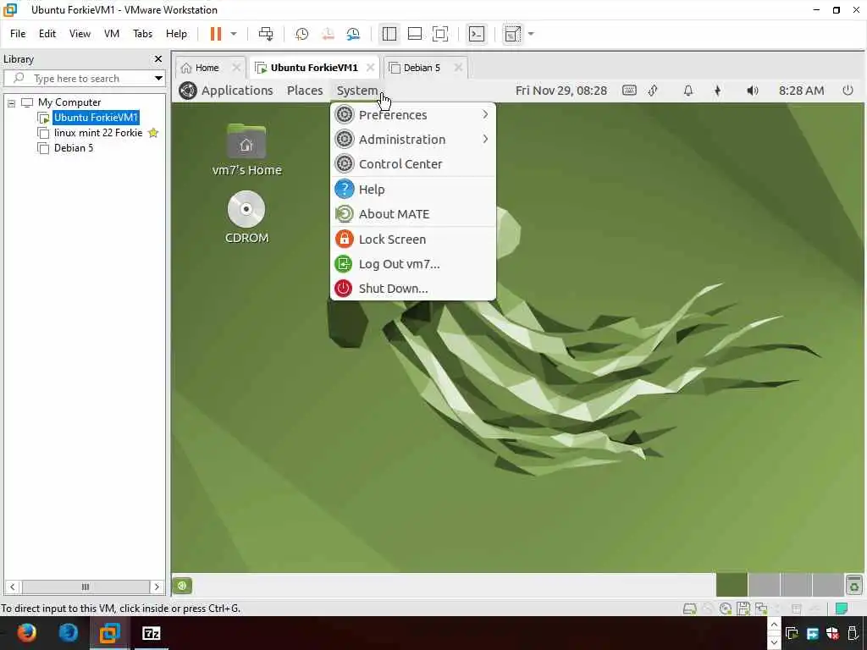Image resolution: width=867 pixels, height=650 pixels.
Task: Switch to the second workspace
Action: tap(764, 586)
